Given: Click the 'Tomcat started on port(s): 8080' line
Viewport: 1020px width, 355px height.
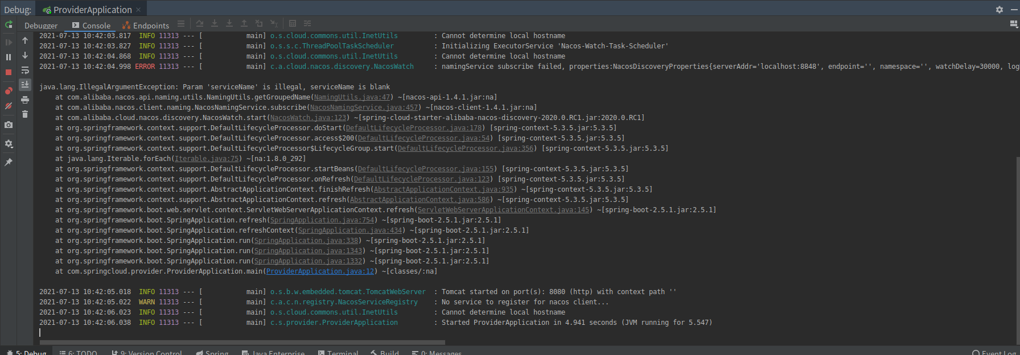Looking at the screenshot, I should point(357,292).
